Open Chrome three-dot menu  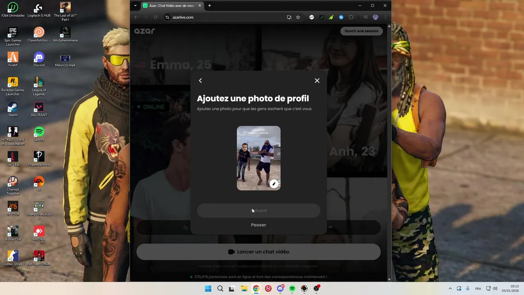tap(385, 17)
